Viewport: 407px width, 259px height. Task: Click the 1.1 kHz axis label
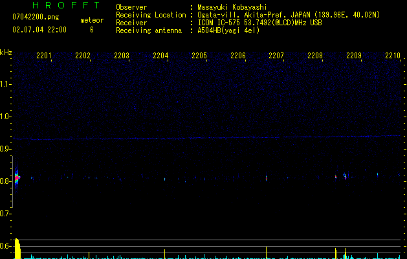pos(5,84)
